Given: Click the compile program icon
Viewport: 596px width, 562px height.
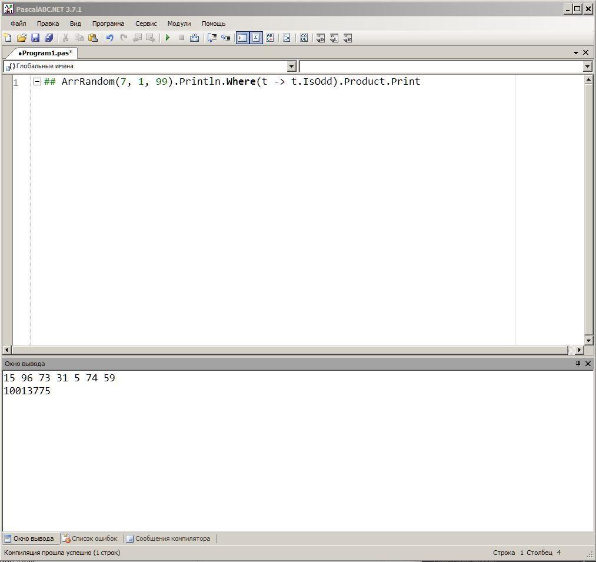Looking at the screenshot, I should (x=195, y=38).
